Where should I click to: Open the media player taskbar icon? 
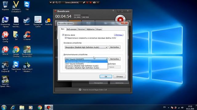coord(30,107)
